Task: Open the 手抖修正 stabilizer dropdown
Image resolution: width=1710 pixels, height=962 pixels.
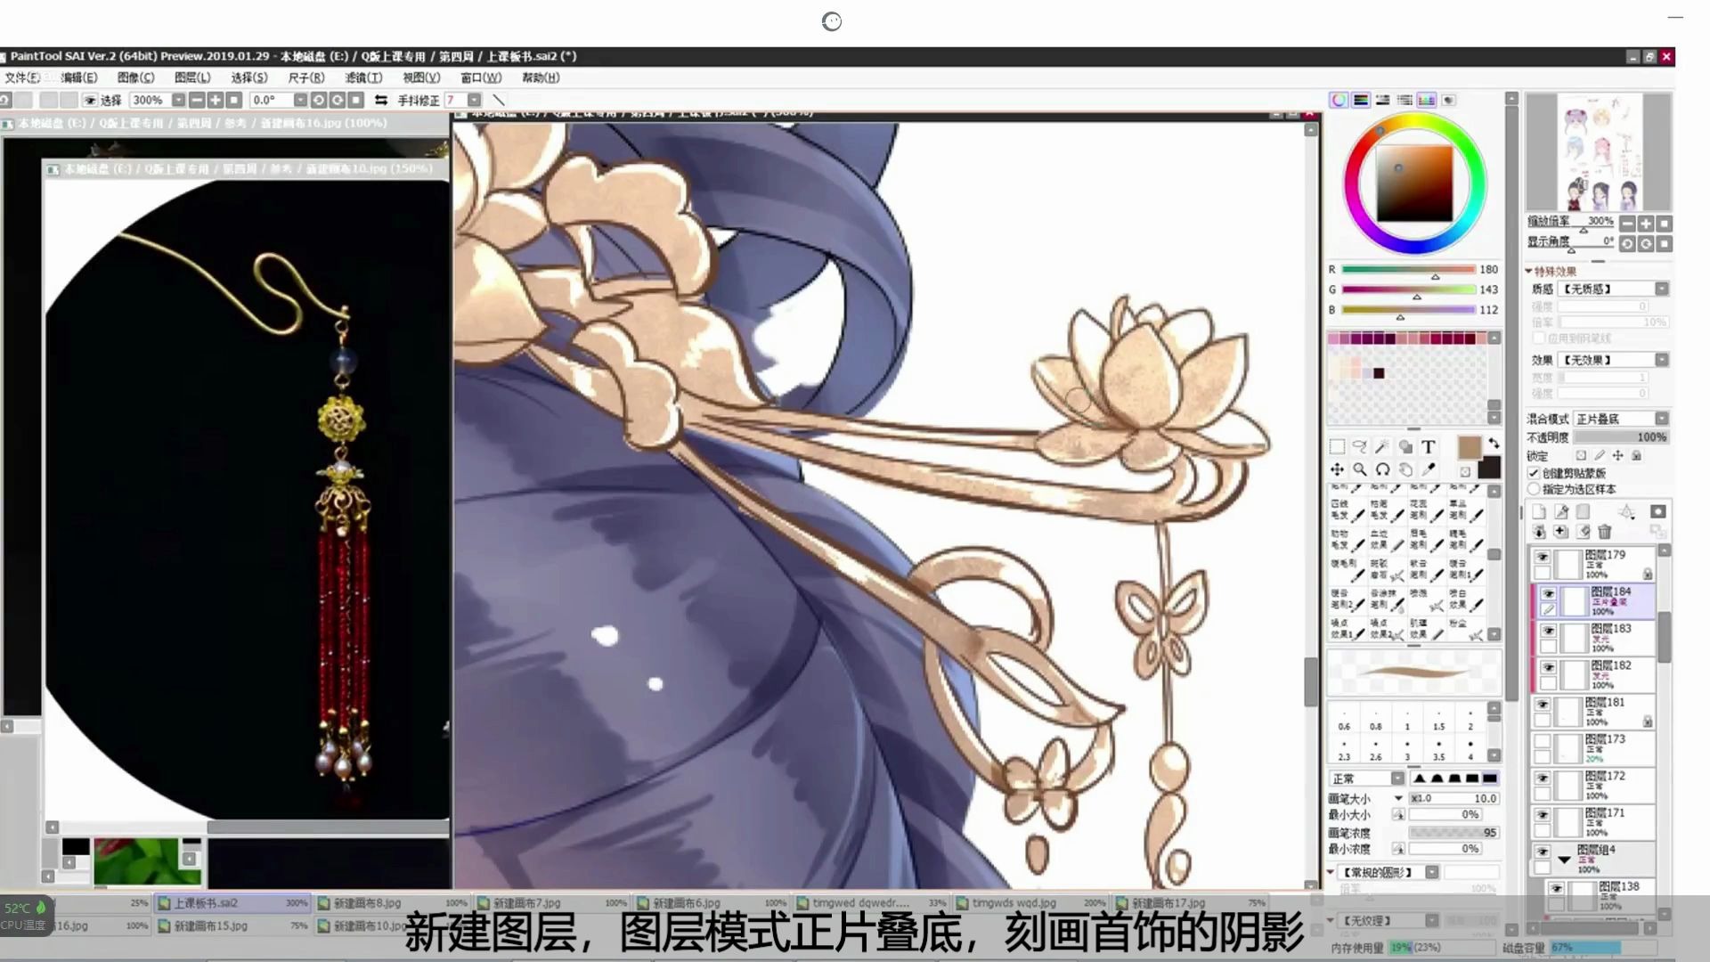Action: click(x=474, y=100)
